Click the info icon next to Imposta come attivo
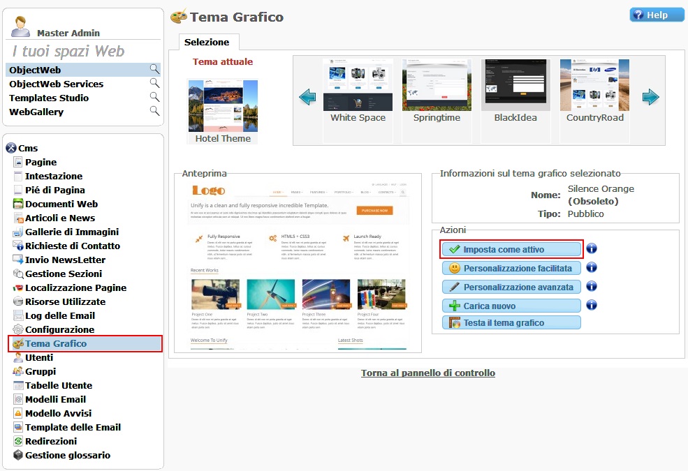 [x=591, y=249]
